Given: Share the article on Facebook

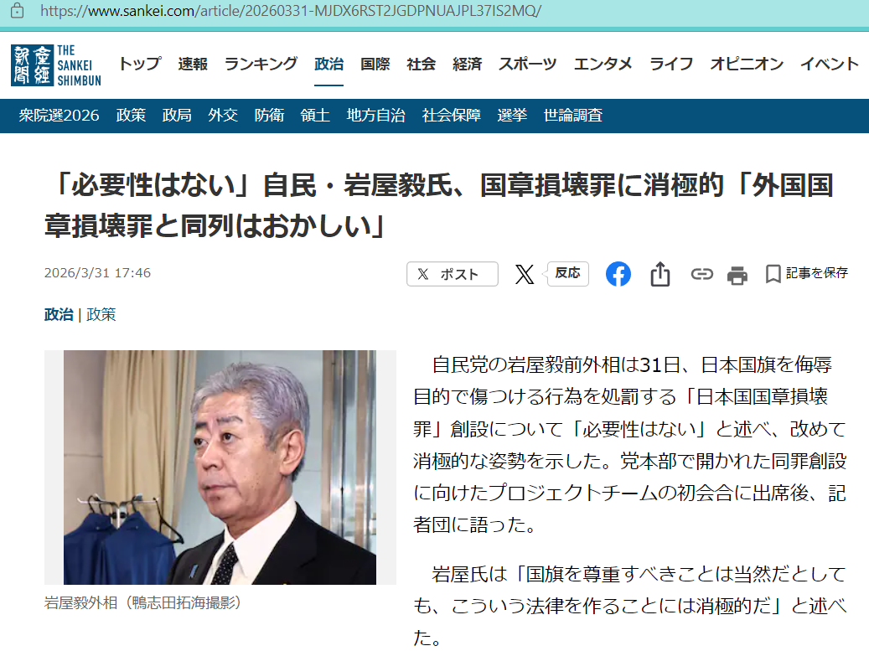Looking at the screenshot, I should pos(618,274).
